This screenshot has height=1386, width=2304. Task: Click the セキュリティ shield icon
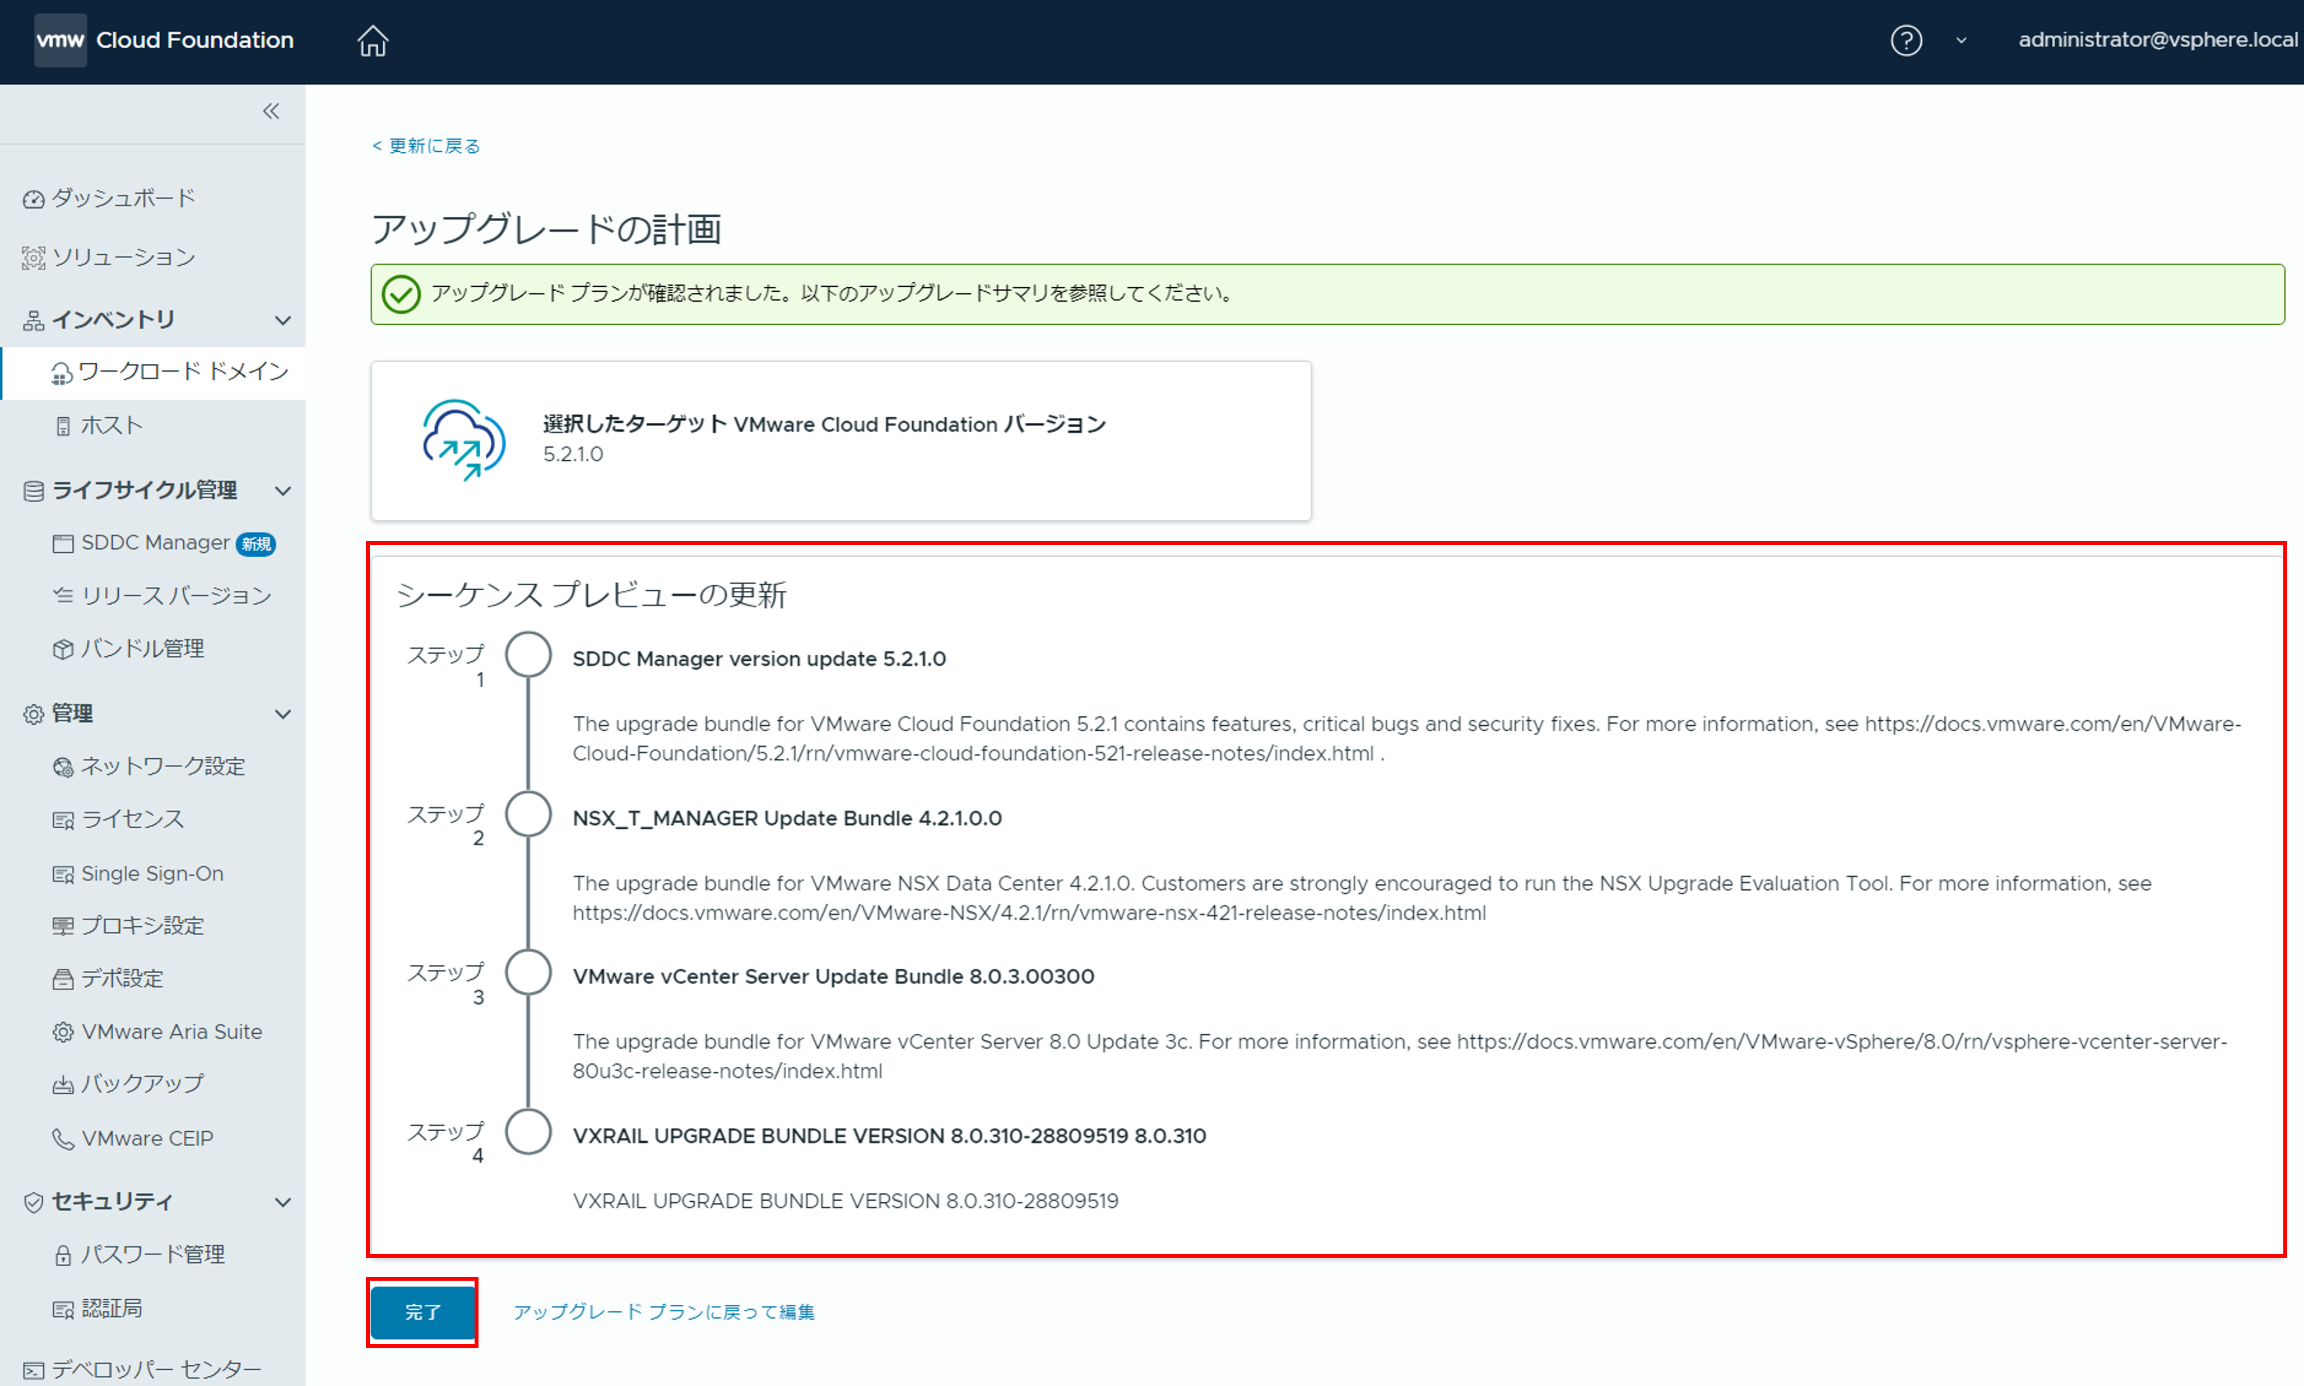pyautogui.click(x=34, y=1203)
